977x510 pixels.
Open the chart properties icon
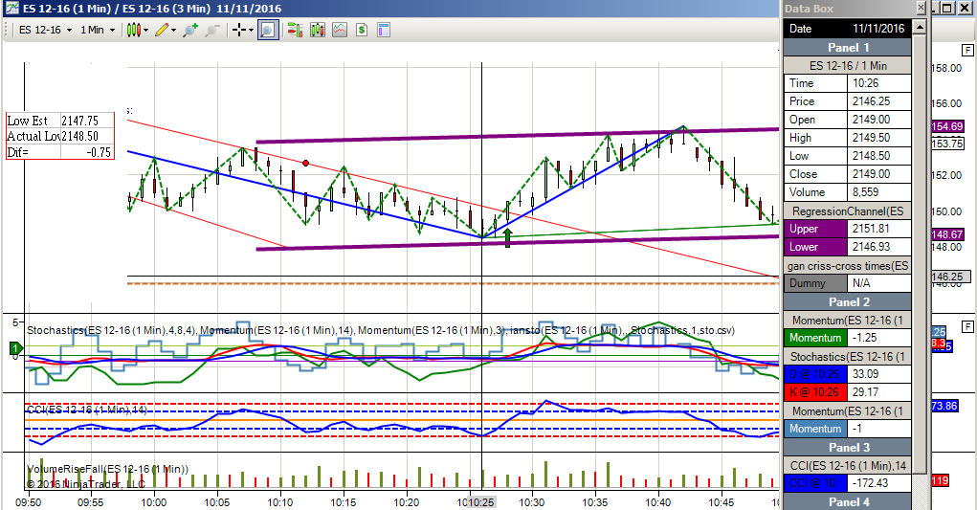tap(384, 30)
